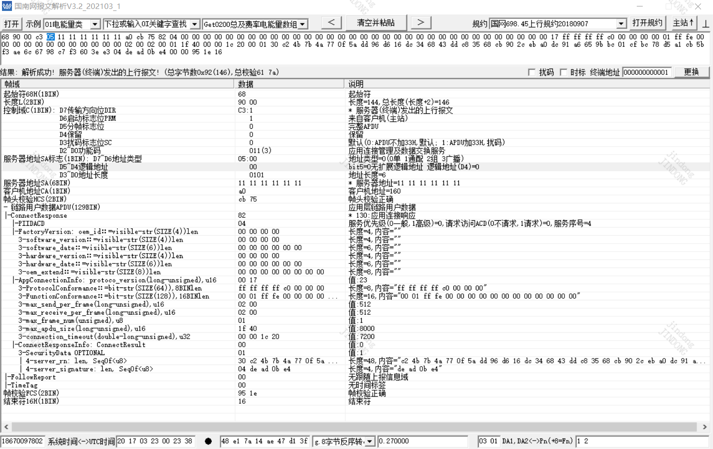Expand the Get0200总及费率电能量数组 dropdown
The height and width of the screenshot is (449, 713).
click(302, 24)
